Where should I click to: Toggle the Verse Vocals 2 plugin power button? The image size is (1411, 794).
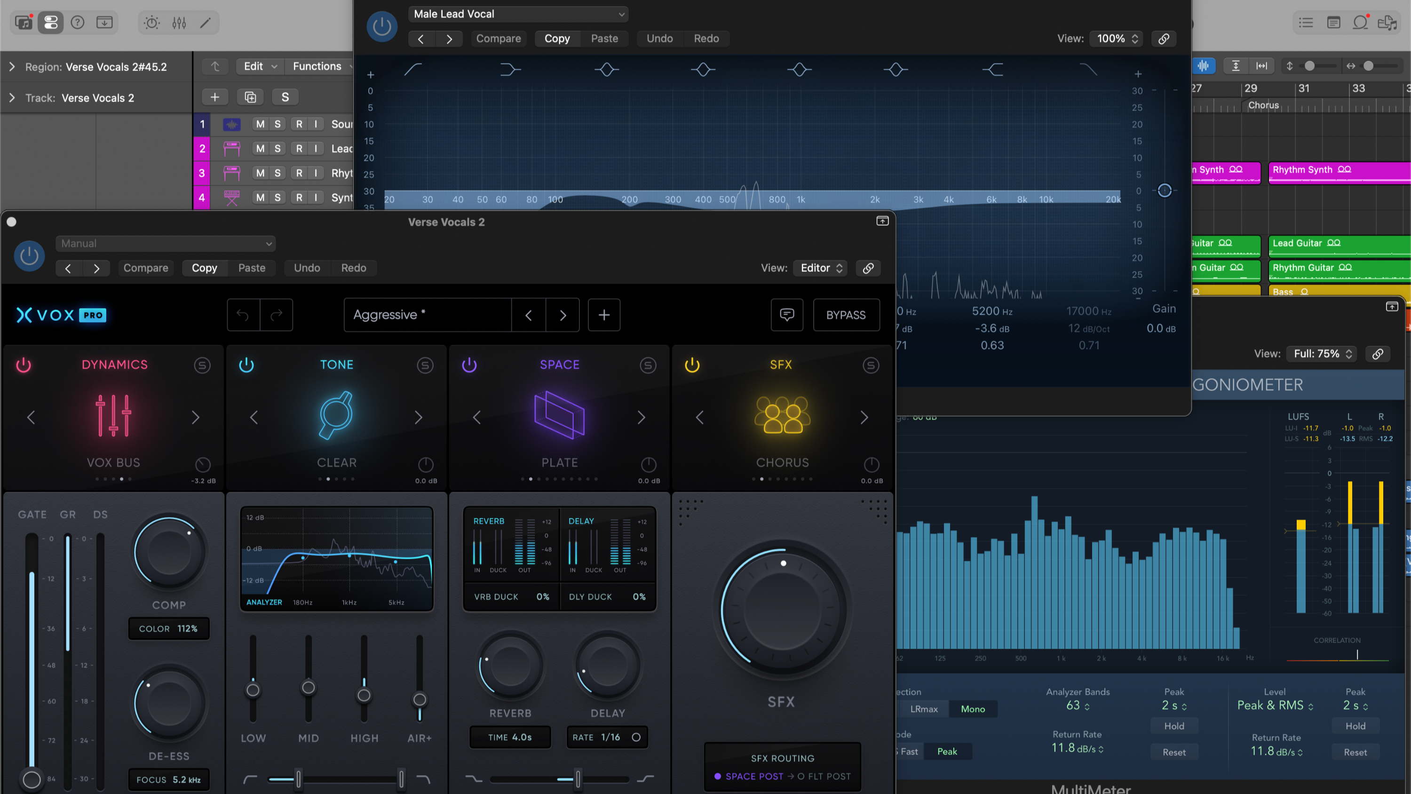point(29,256)
